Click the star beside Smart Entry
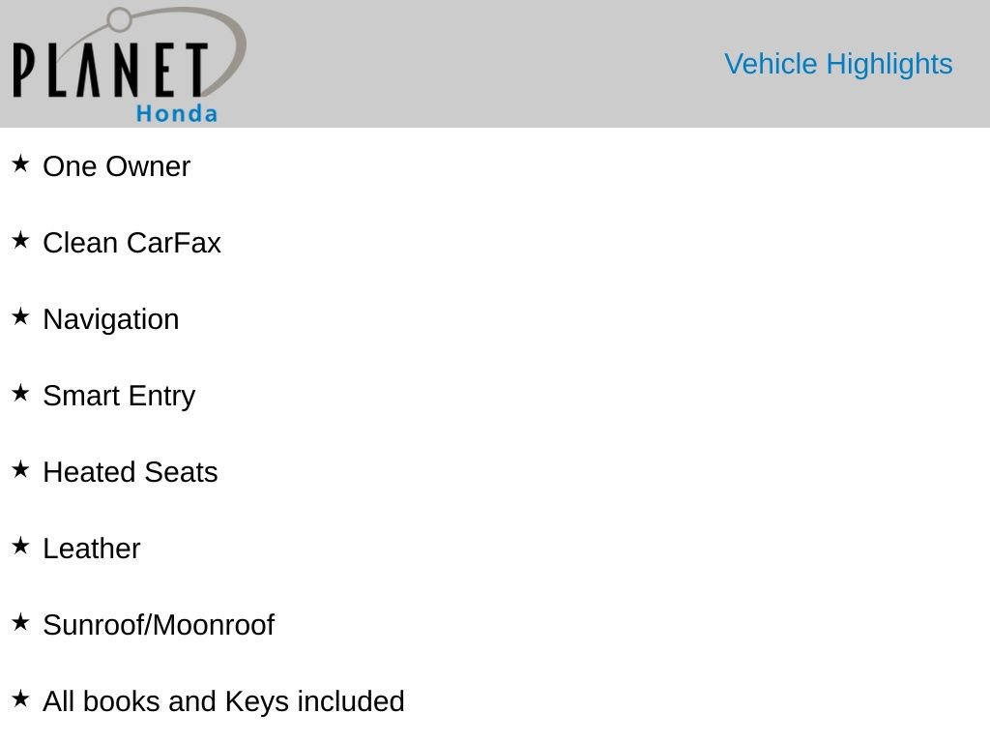 (x=20, y=393)
